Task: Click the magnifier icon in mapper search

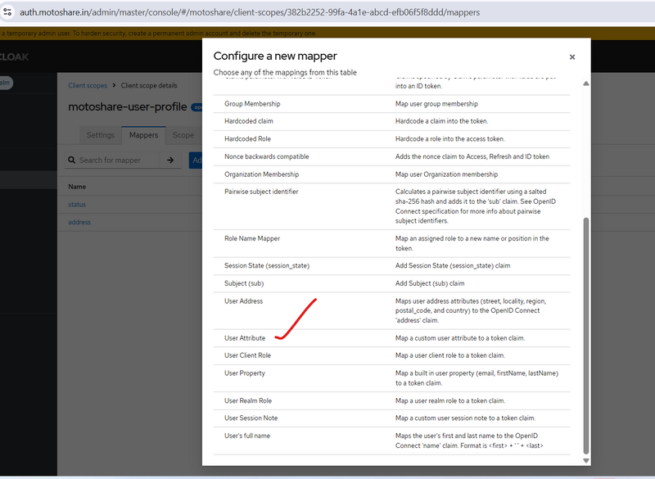Action: [73, 160]
